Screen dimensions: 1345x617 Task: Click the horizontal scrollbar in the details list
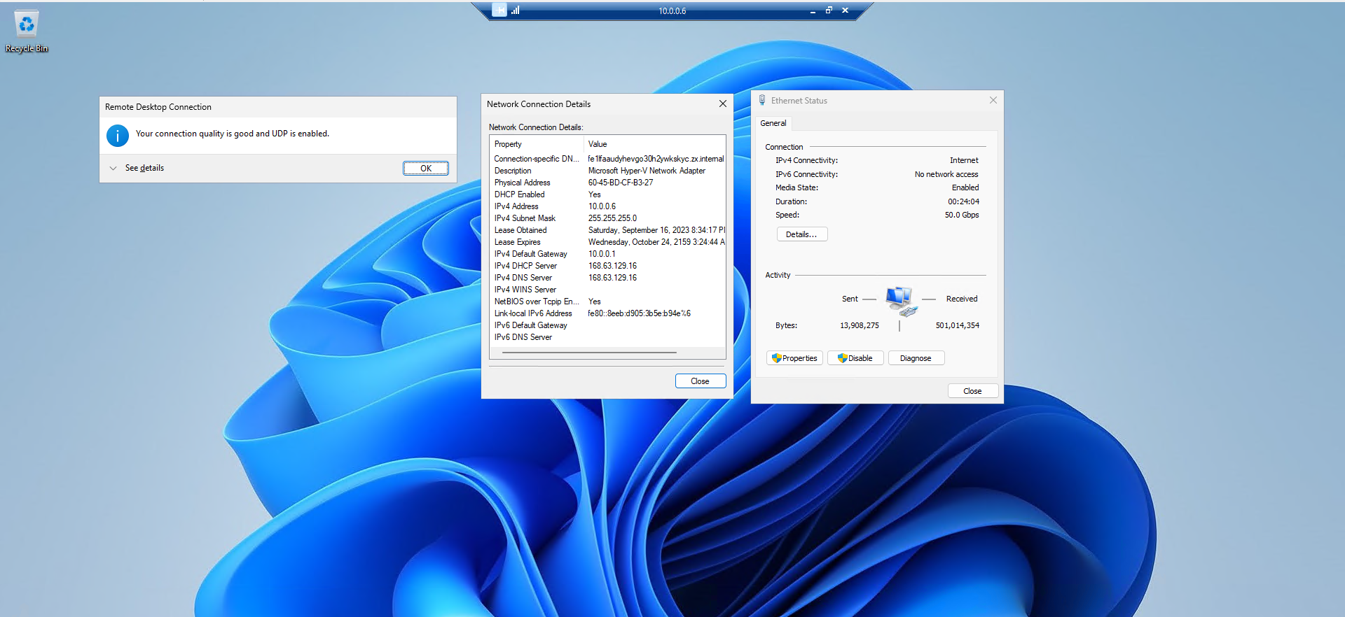point(589,353)
